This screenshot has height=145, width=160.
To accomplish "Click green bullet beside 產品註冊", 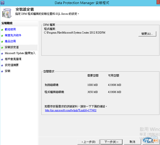I will click(2, 42).
